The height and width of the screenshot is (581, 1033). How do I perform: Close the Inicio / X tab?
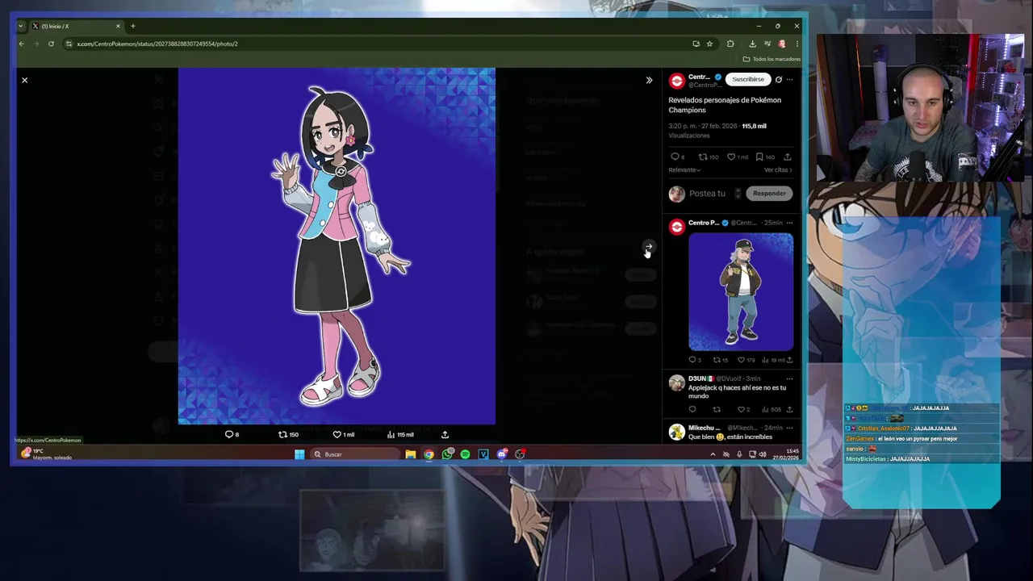click(x=118, y=26)
